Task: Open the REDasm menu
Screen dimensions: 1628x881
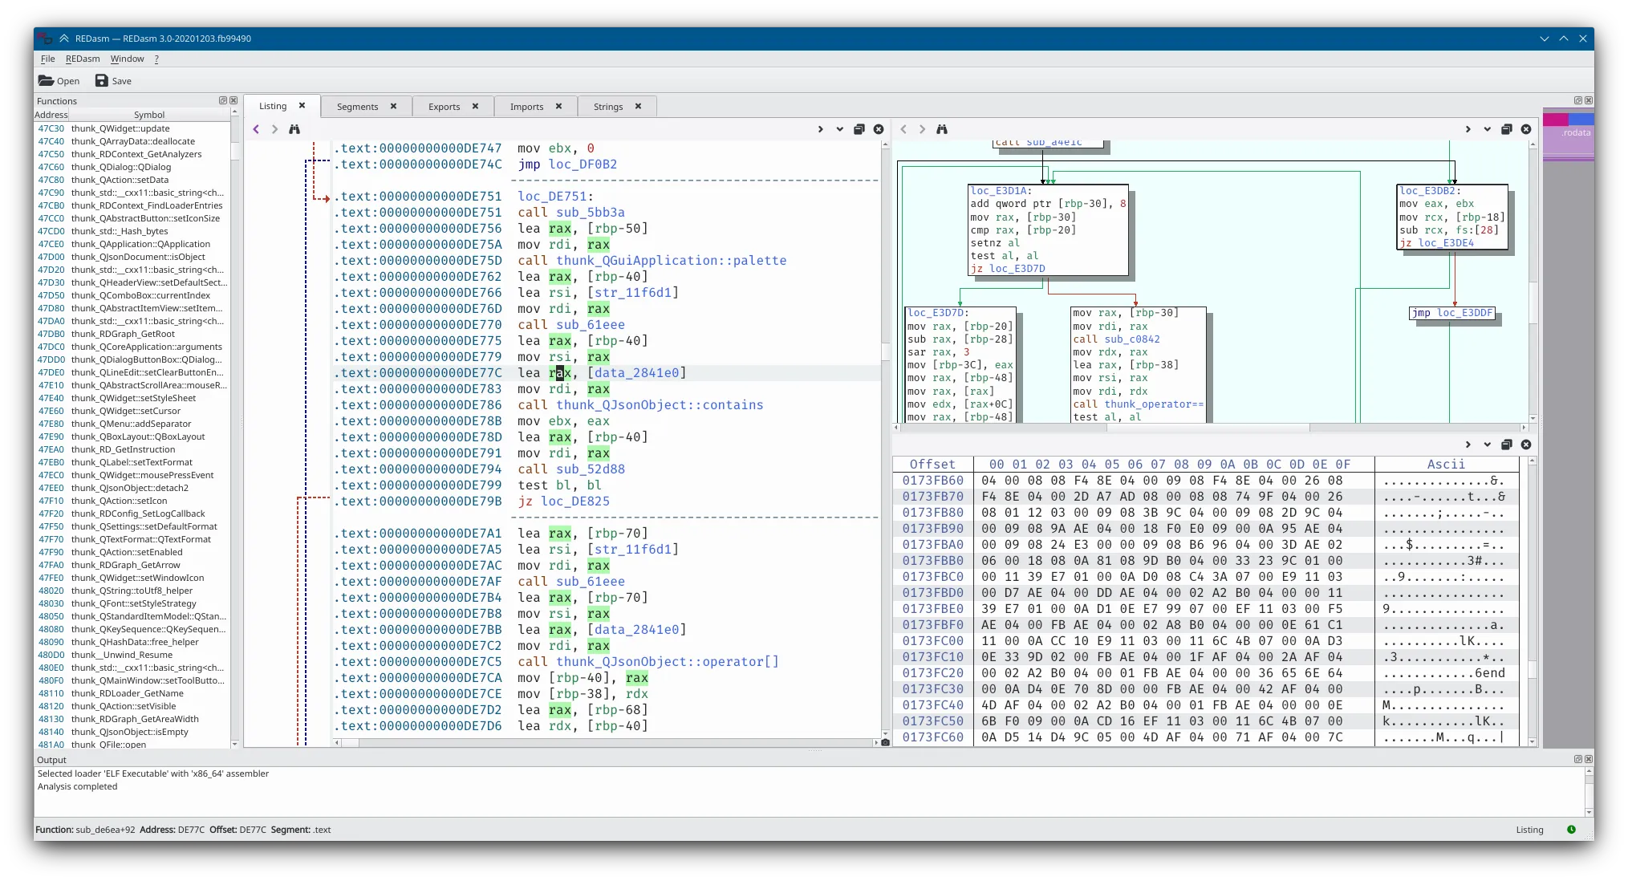Action: click(x=83, y=59)
